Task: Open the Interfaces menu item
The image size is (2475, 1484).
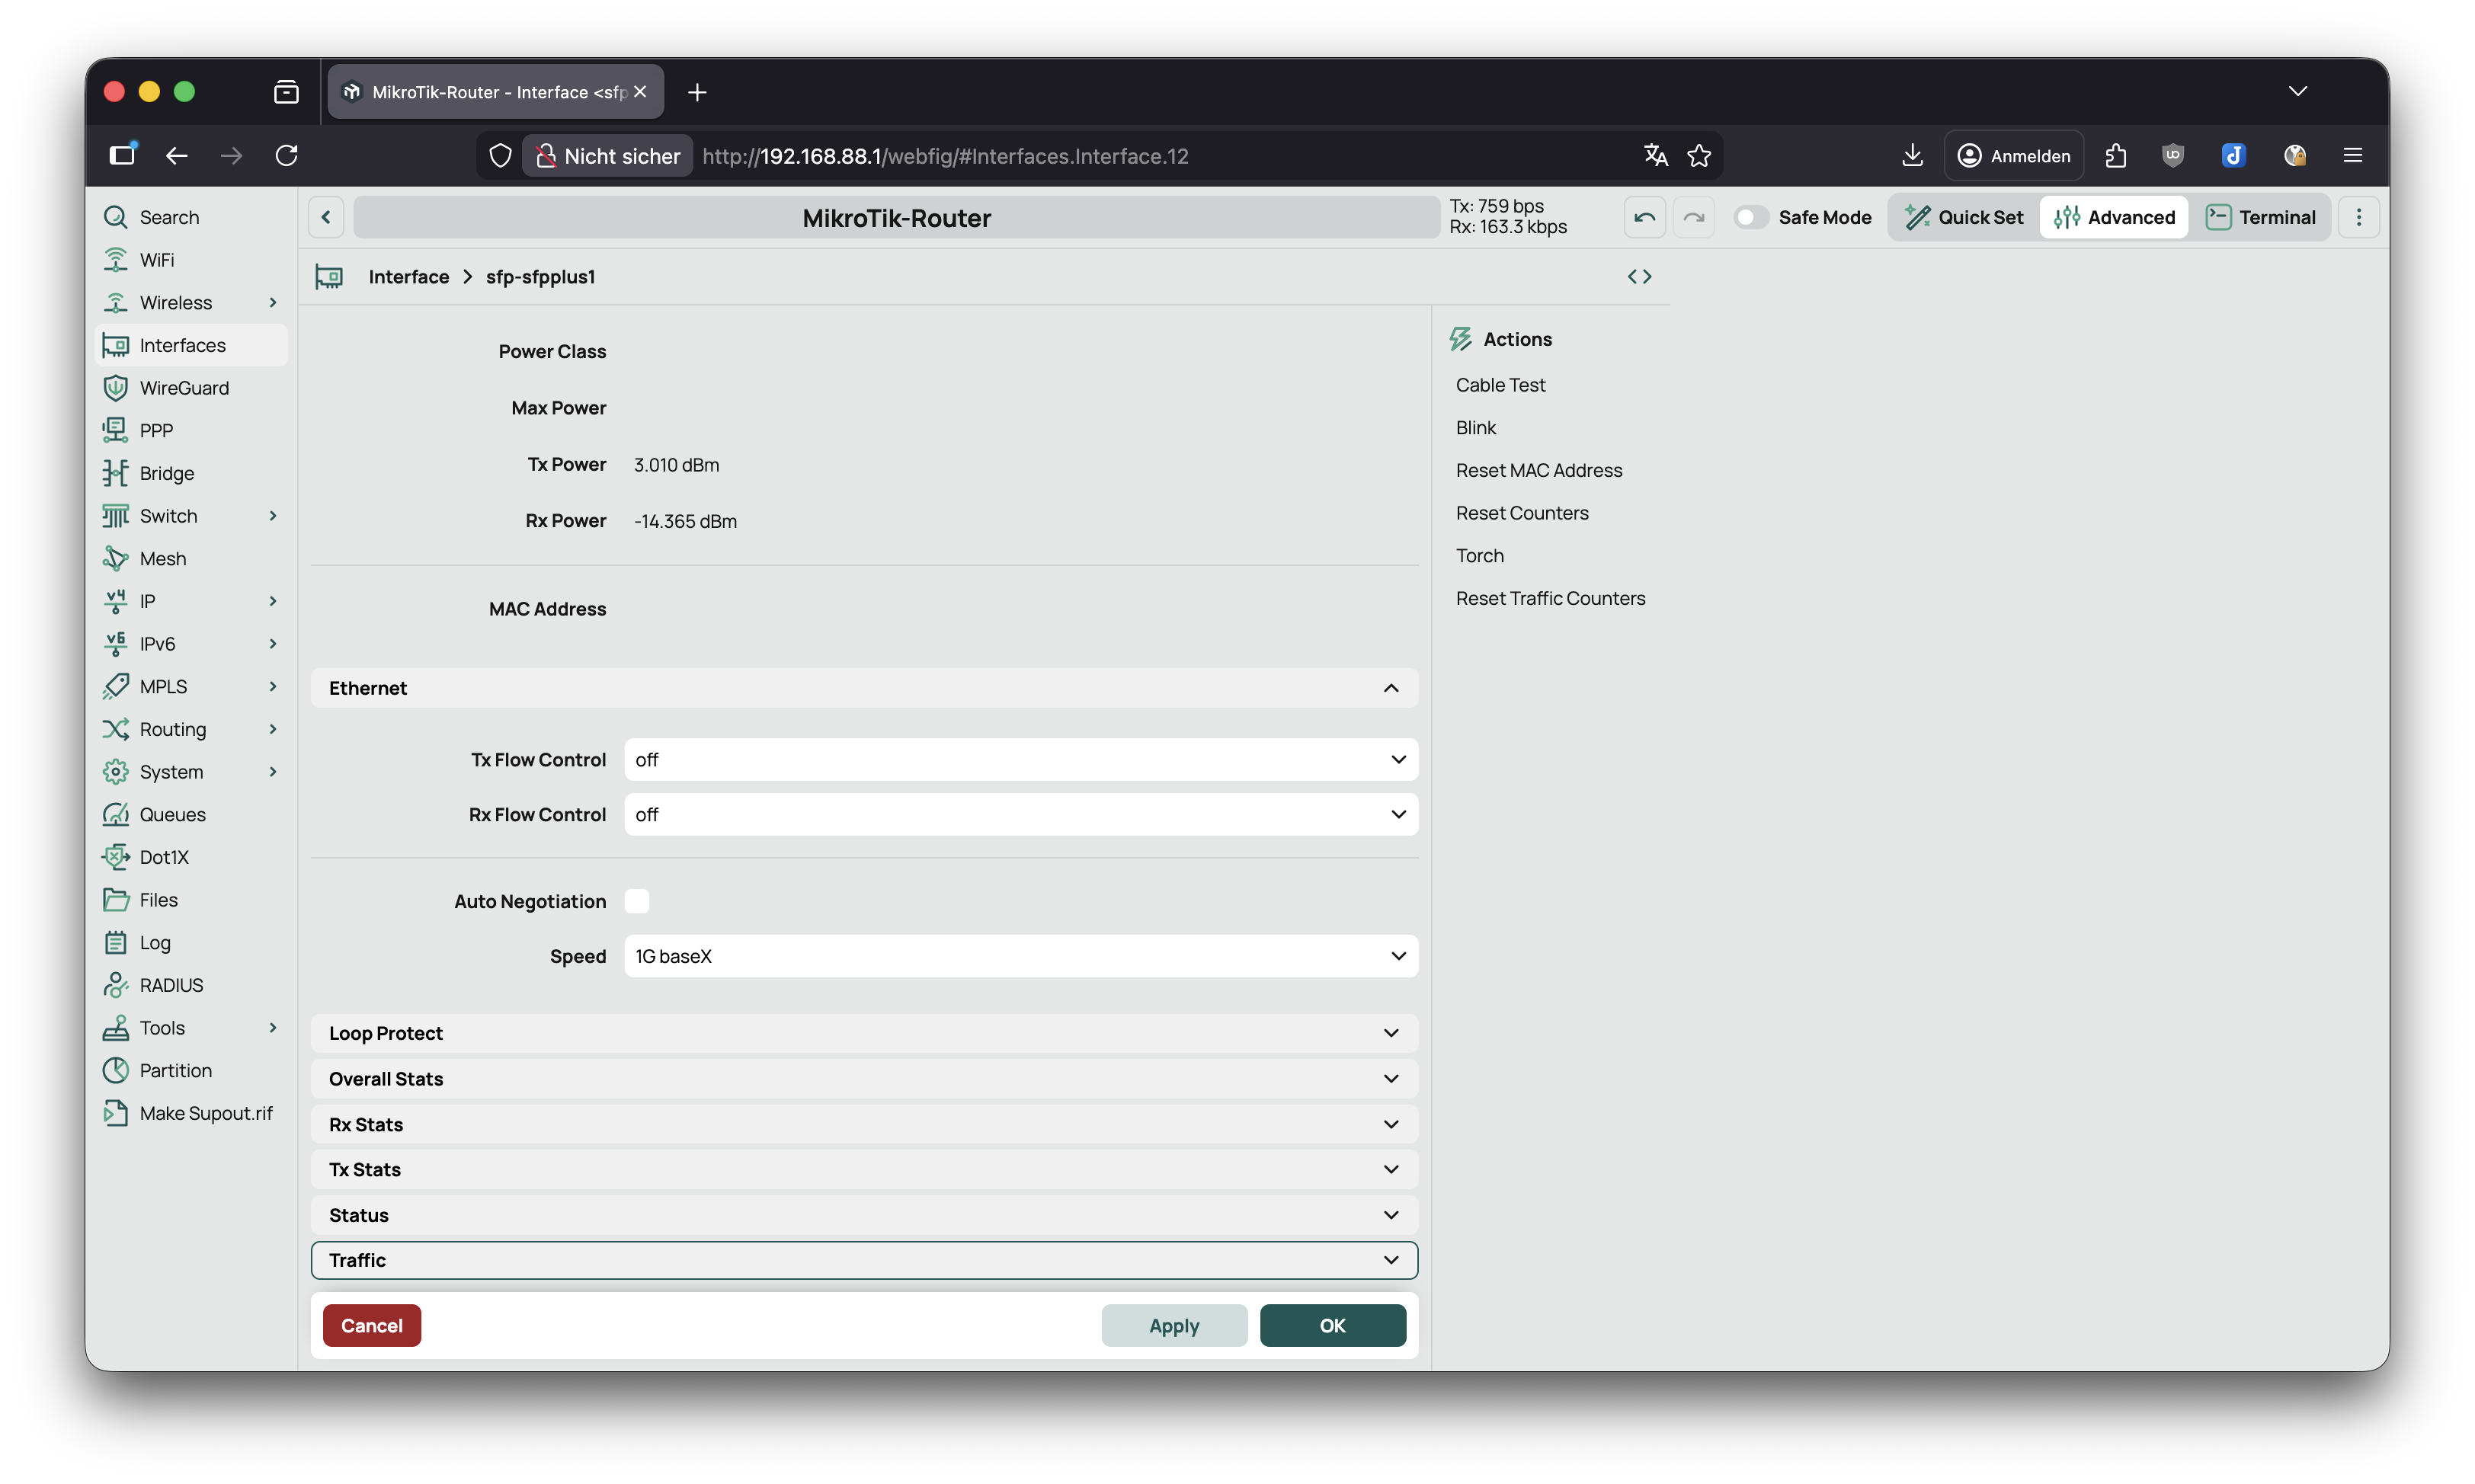Action: (192, 345)
